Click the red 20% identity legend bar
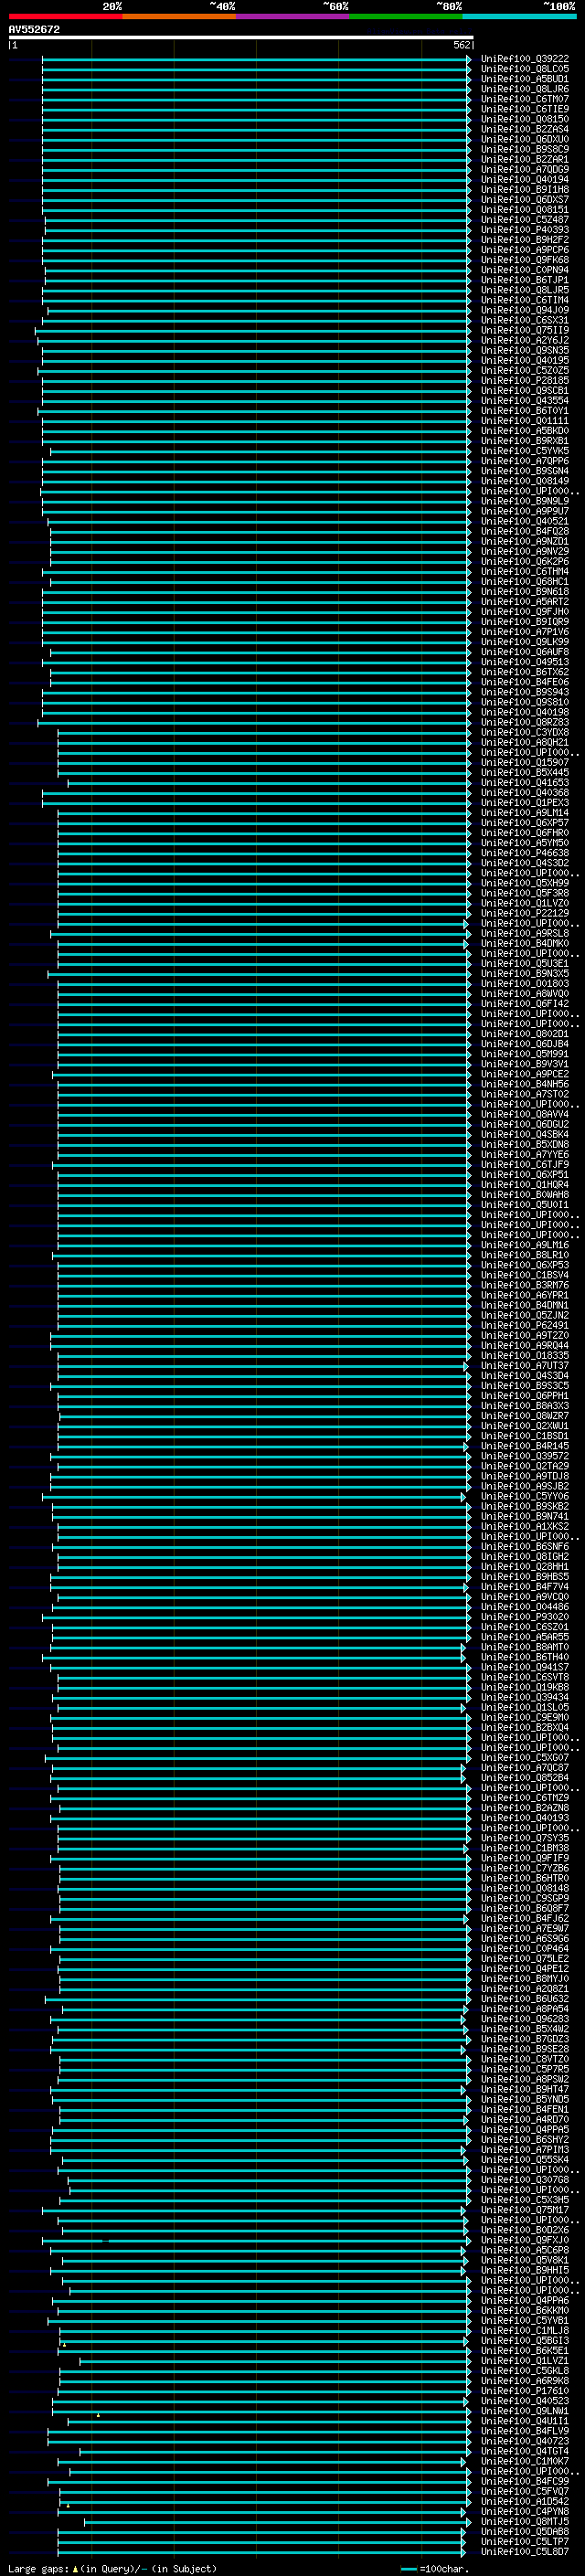 pyautogui.click(x=65, y=16)
